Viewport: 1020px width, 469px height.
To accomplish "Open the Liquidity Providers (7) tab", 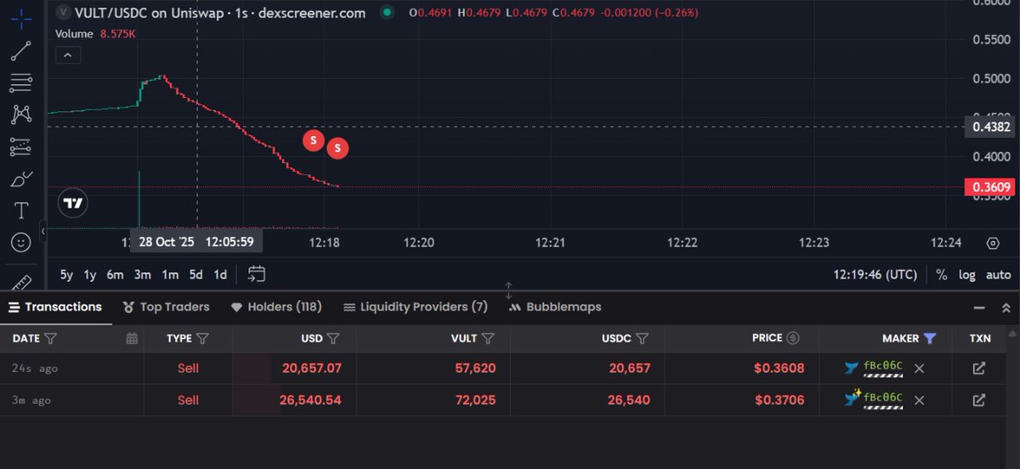I will [x=416, y=307].
